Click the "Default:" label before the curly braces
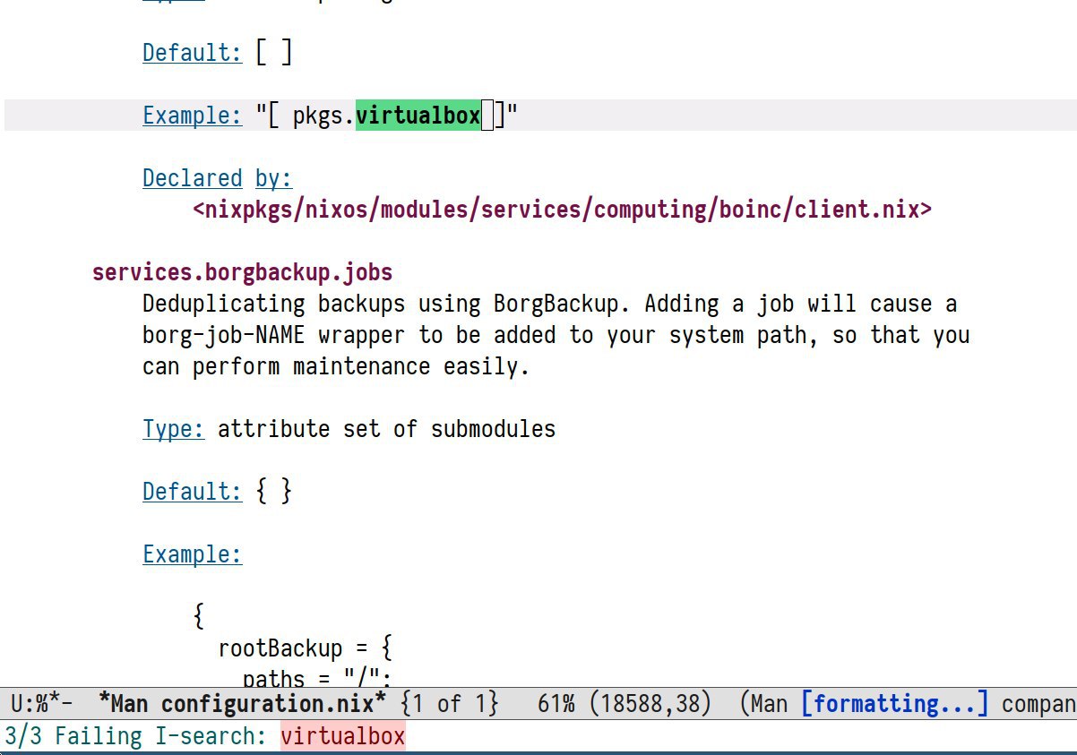The height and width of the screenshot is (755, 1077). (x=192, y=492)
